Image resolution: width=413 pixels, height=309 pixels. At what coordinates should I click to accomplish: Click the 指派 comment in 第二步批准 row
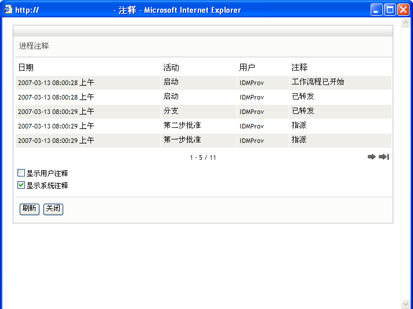pyautogui.click(x=299, y=126)
